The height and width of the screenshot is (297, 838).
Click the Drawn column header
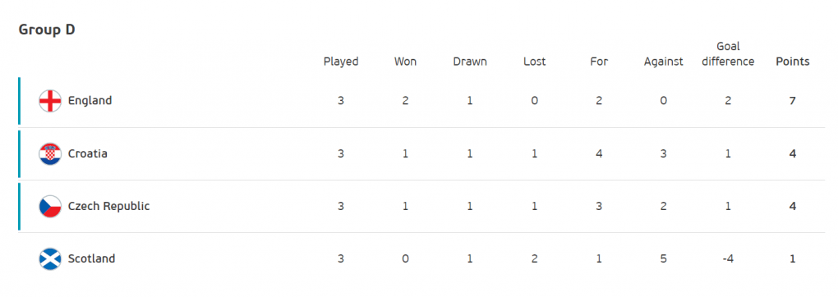pyautogui.click(x=470, y=62)
